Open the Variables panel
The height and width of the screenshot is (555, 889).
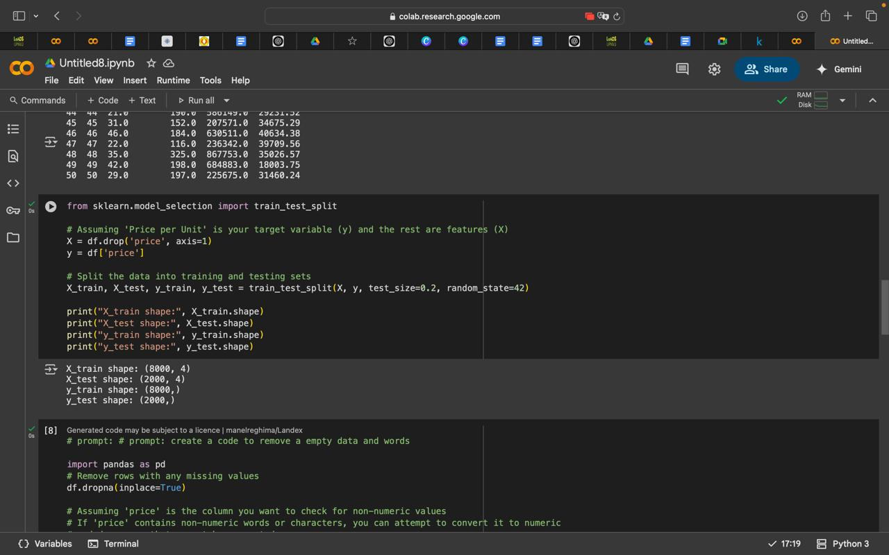[x=45, y=544]
